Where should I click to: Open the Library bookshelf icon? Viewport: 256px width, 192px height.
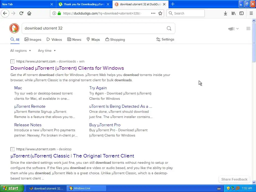(233, 13)
